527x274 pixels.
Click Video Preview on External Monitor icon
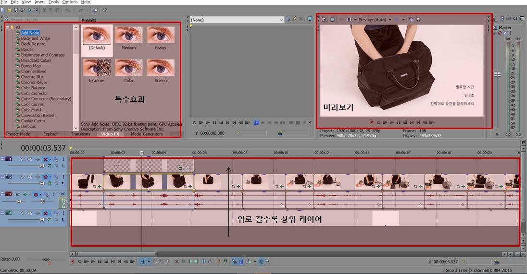(332, 20)
